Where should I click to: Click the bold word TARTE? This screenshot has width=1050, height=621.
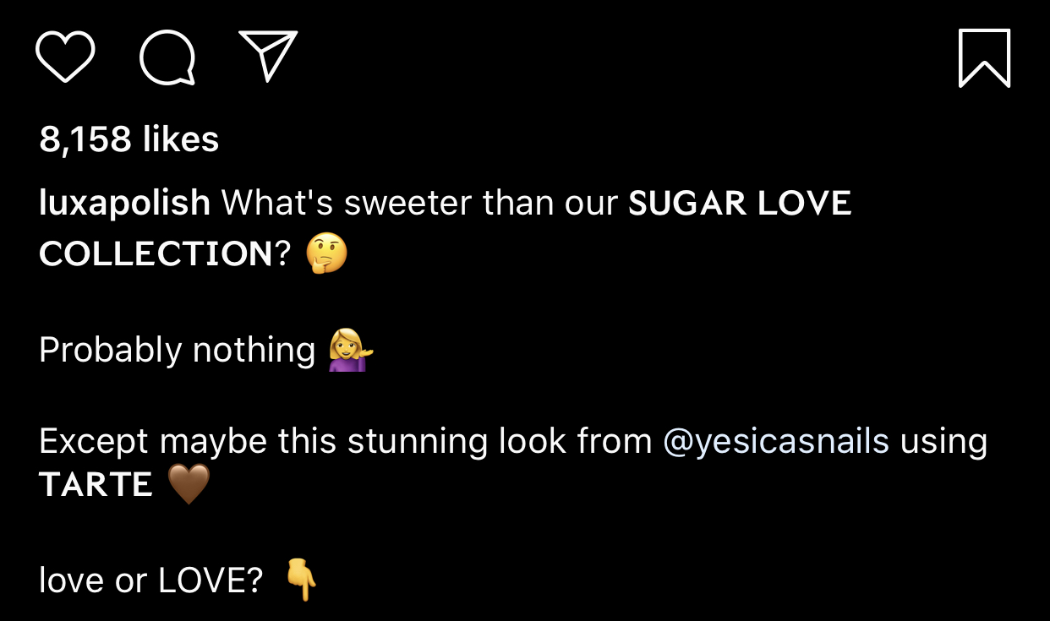pos(96,485)
